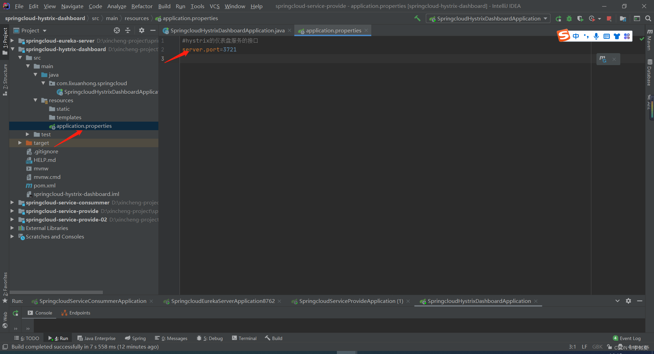The height and width of the screenshot is (354, 654).
Task: Locate current file with crosshair icon
Action: coord(117,31)
